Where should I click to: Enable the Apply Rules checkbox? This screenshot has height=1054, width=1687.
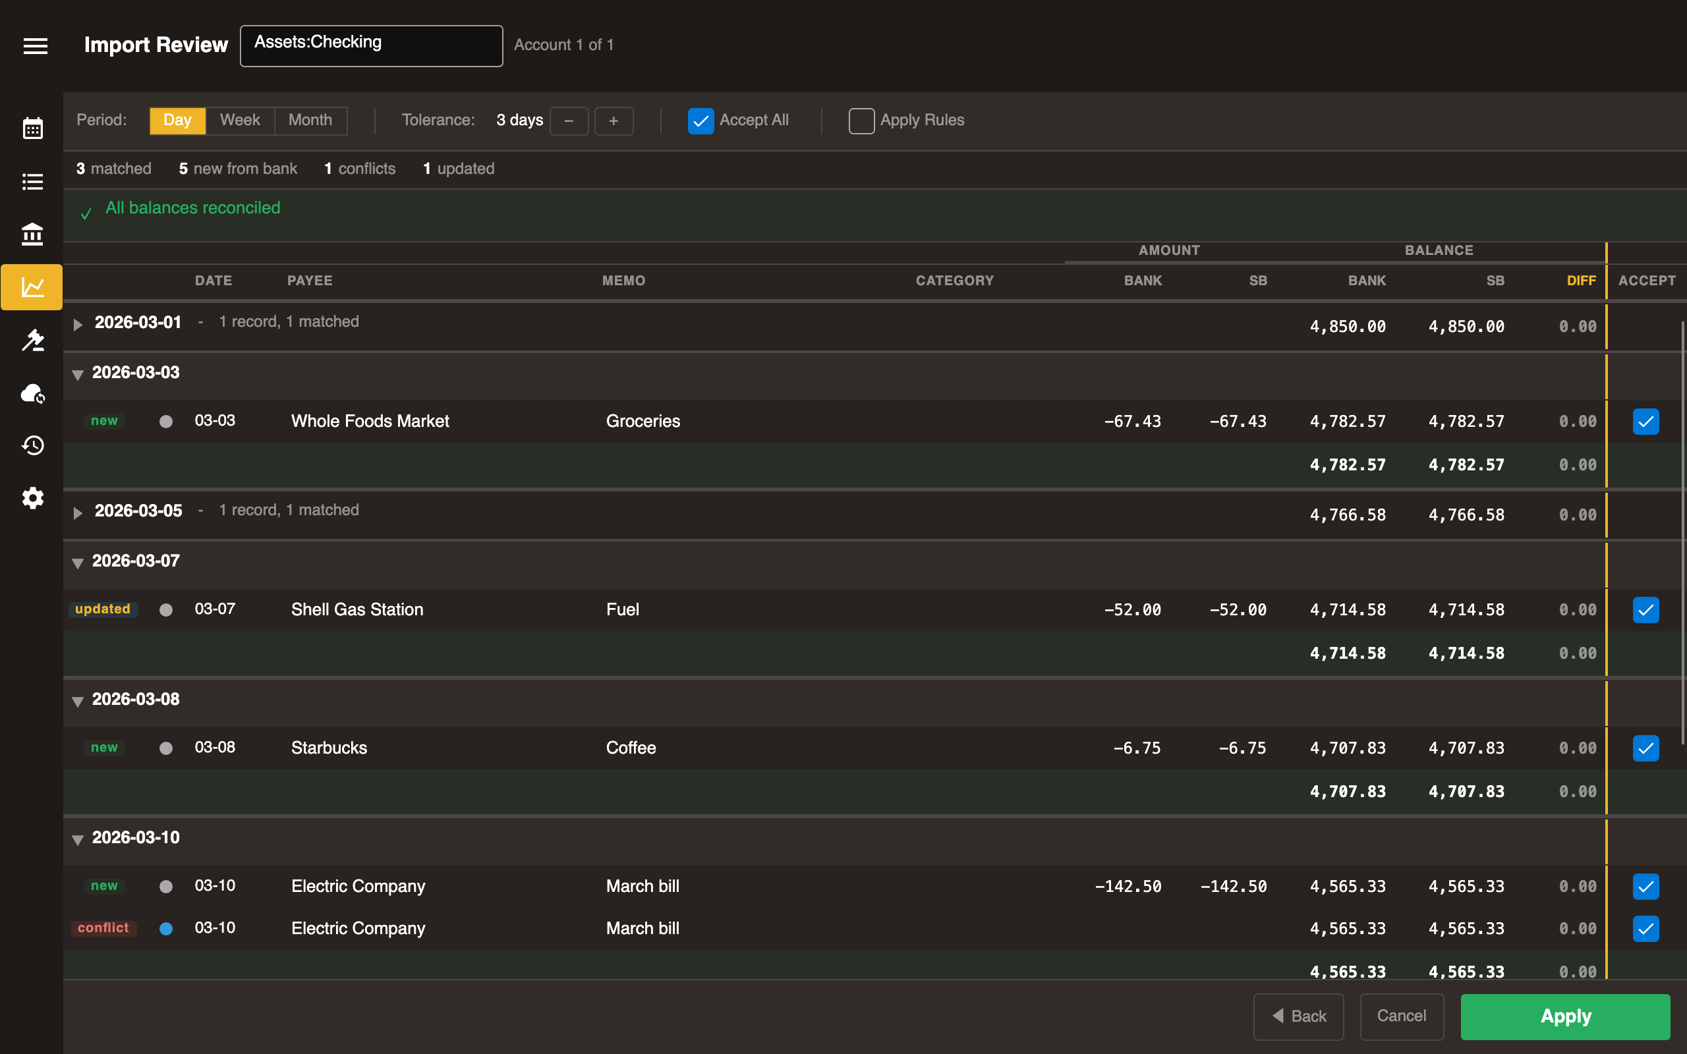[x=862, y=121]
